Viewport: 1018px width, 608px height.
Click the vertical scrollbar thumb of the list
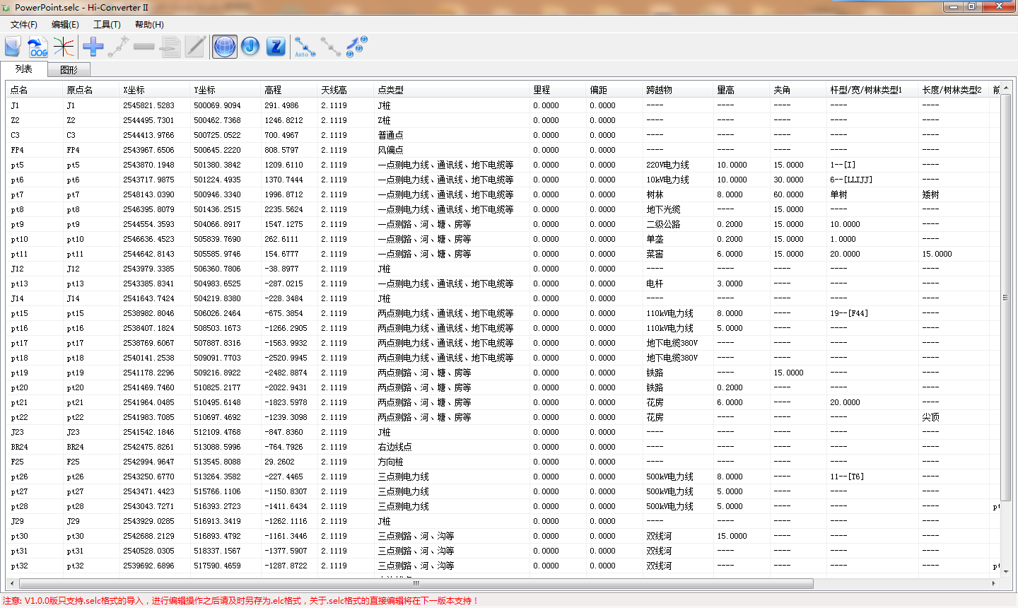(x=1005, y=297)
